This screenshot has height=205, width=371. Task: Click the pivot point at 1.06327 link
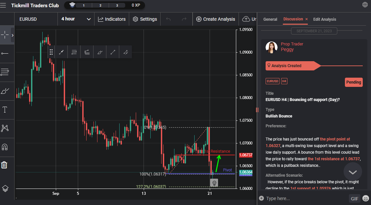(308, 142)
